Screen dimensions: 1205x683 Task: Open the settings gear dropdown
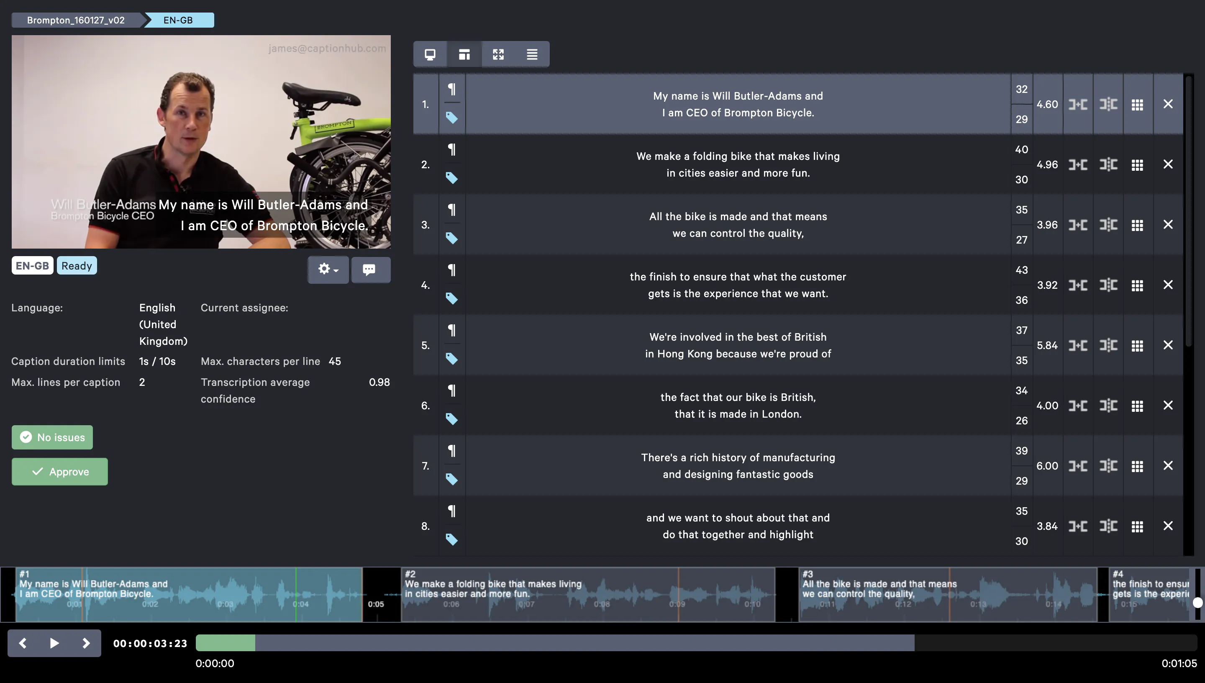327,270
